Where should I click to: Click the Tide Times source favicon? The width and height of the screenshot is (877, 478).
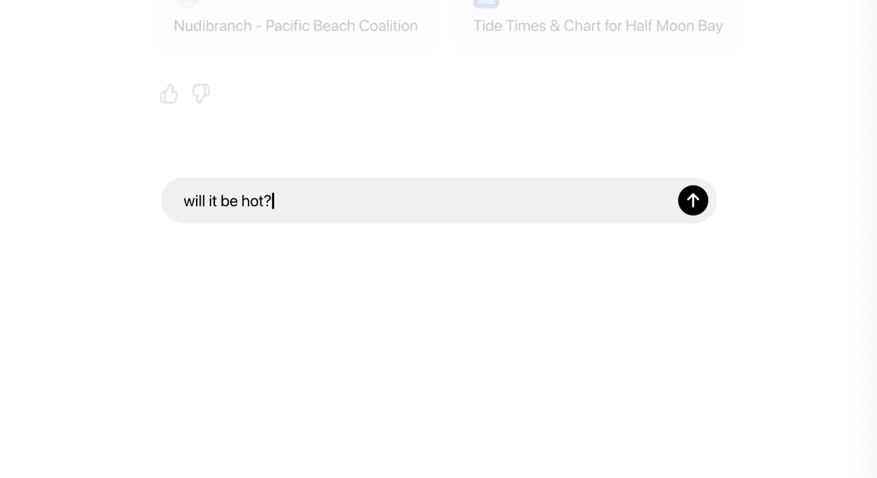486,3
